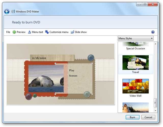Click the Preview label in toolbar

[21, 32]
